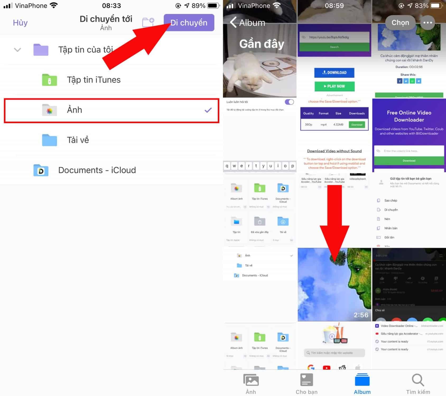Select the Ảnh folder row
This screenshot has height=396, width=446.
pos(111,110)
